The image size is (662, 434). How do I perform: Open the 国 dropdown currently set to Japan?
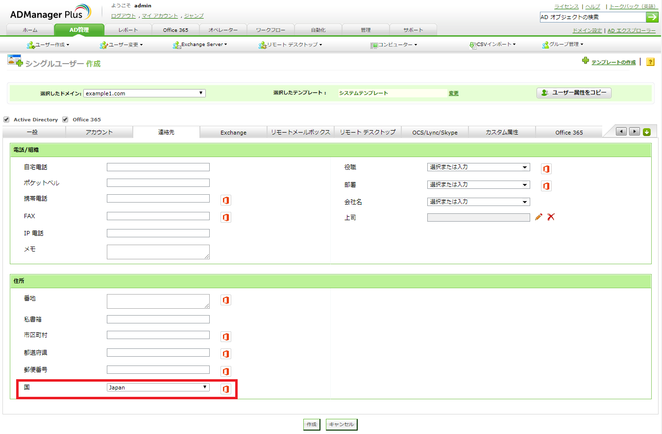(158, 387)
